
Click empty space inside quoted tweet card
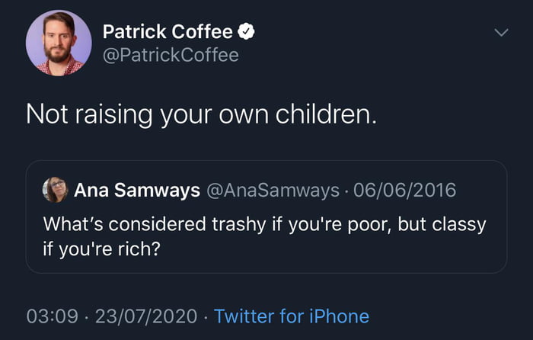pyautogui.click(x=343, y=252)
